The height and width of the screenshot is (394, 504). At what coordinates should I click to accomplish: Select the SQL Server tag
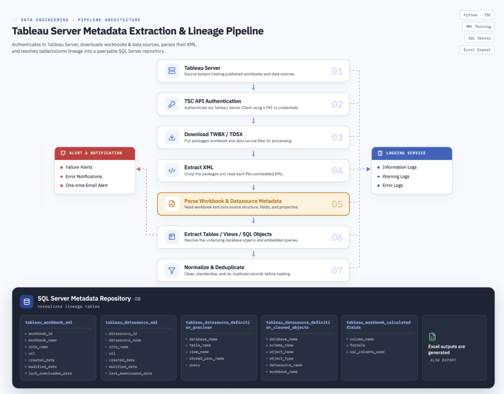pyautogui.click(x=479, y=38)
